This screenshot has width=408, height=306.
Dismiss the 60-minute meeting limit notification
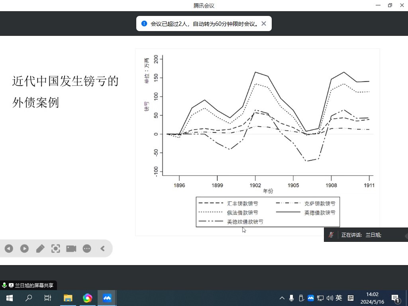click(x=264, y=24)
